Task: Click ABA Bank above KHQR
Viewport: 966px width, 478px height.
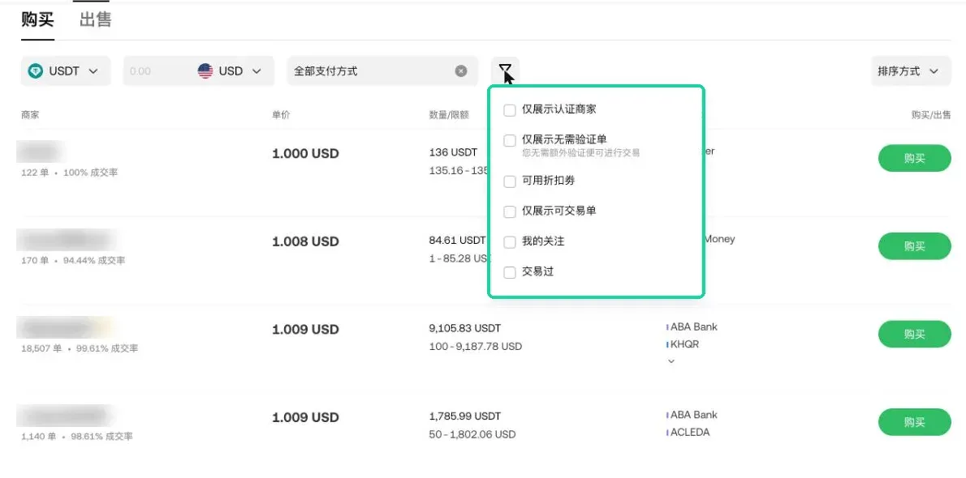Action: point(694,326)
